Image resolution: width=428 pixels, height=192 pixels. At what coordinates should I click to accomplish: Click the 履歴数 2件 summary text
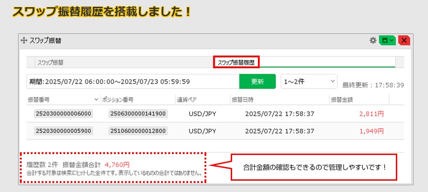pos(43,165)
